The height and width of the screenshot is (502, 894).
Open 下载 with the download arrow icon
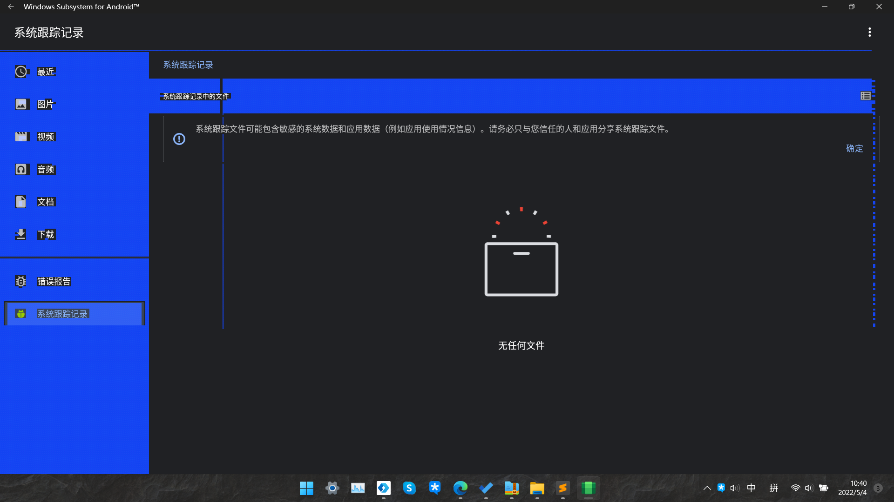(21, 234)
